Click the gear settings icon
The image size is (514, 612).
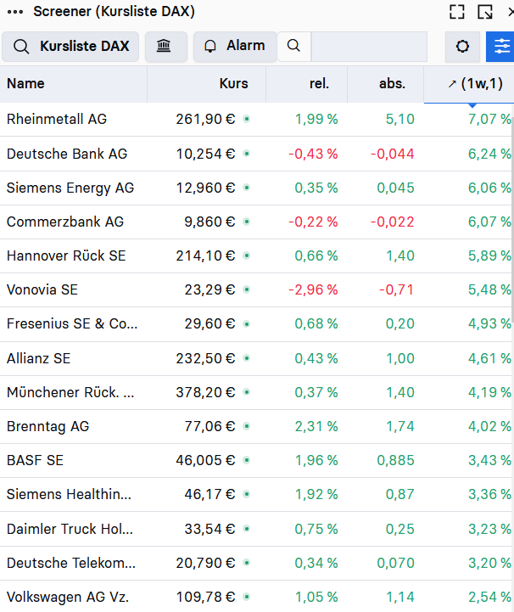point(462,47)
